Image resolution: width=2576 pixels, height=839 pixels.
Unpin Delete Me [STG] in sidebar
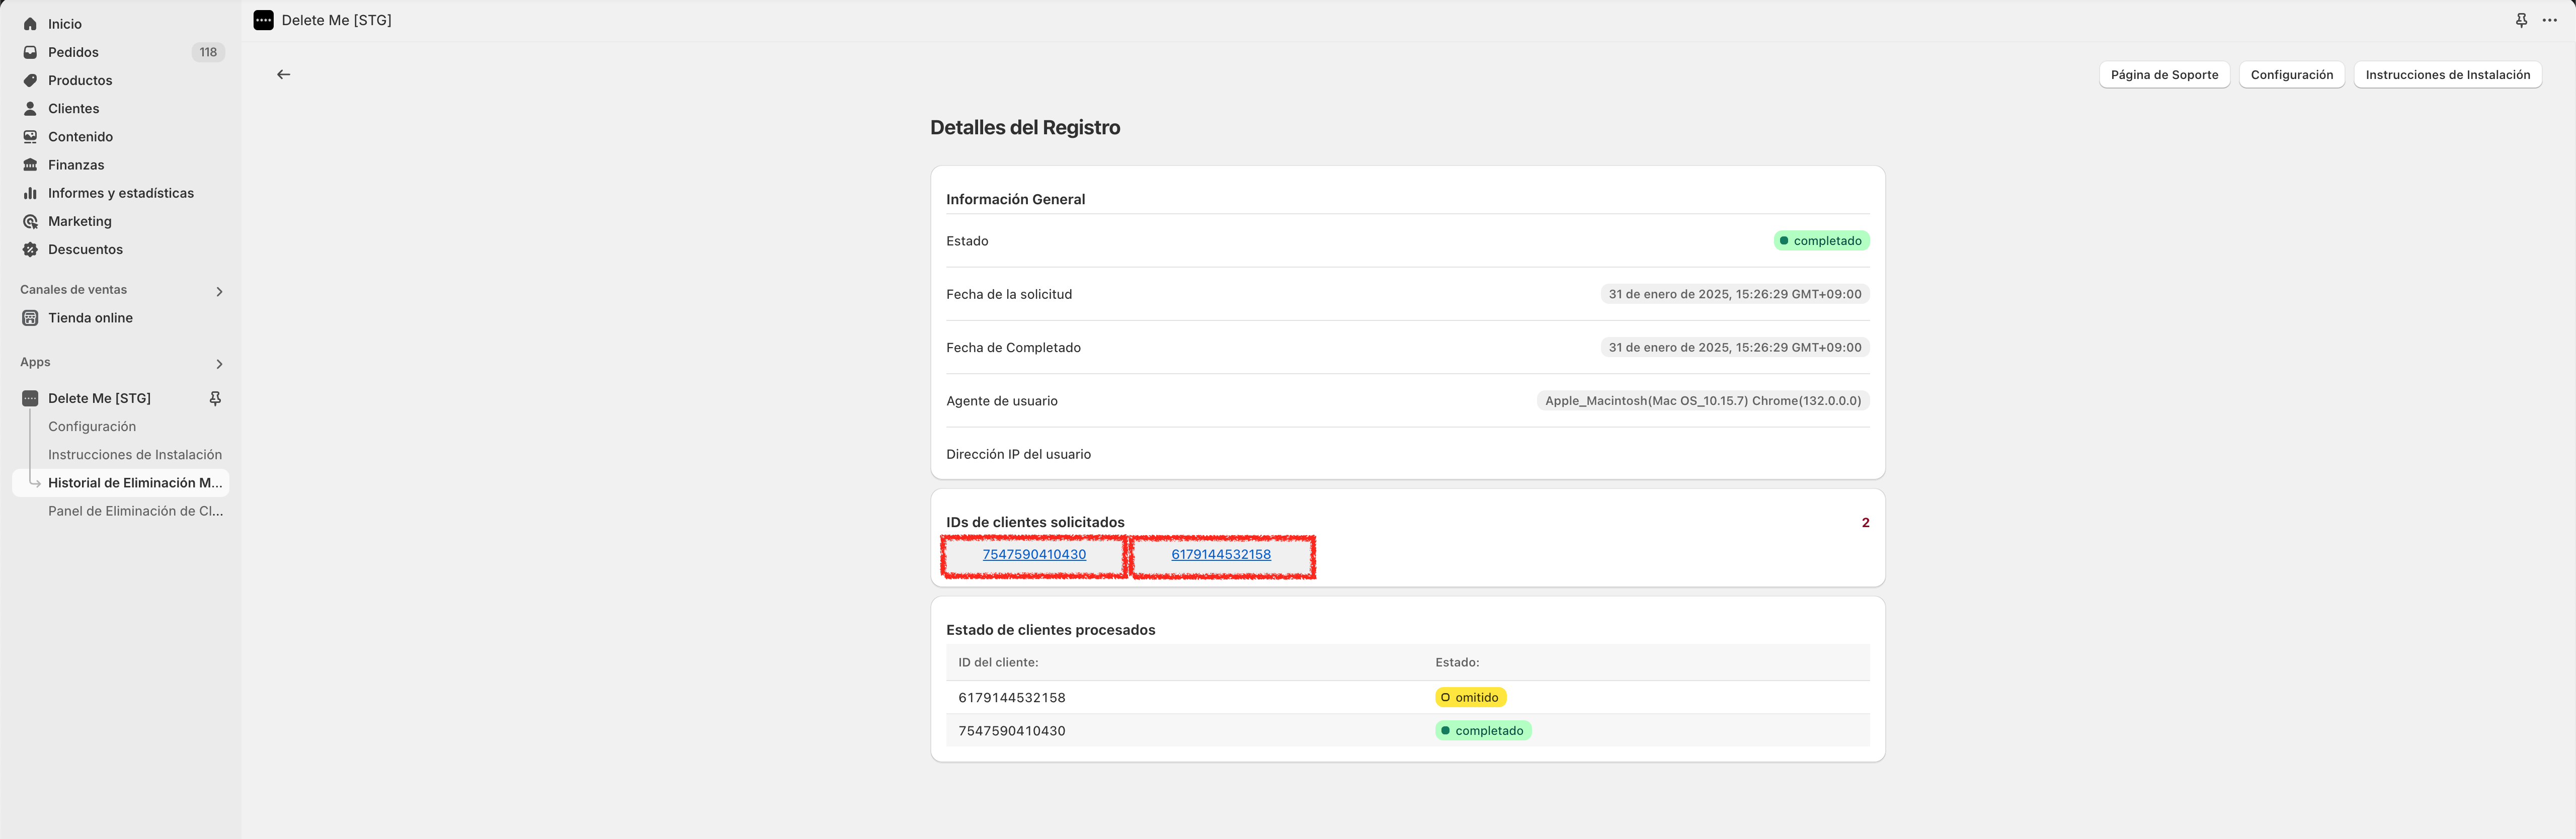215,398
